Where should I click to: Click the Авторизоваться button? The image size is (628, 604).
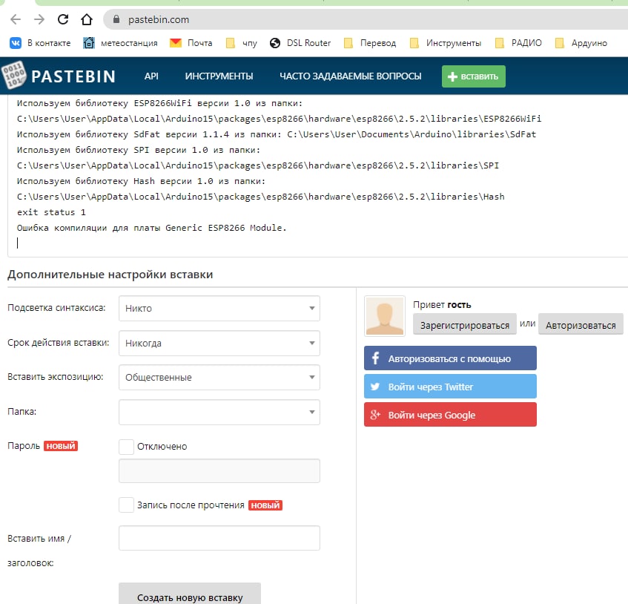point(581,325)
